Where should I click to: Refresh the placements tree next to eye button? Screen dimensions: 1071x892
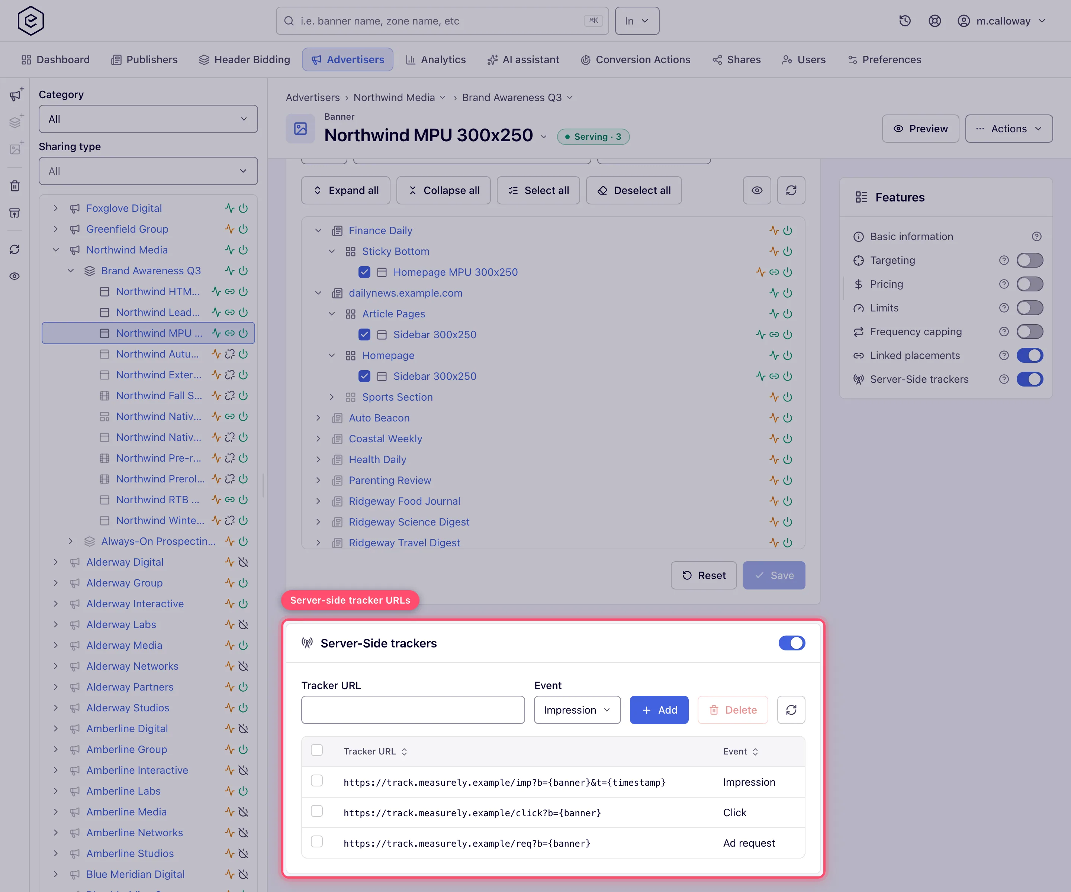pyautogui.click(x=791, y=190)
